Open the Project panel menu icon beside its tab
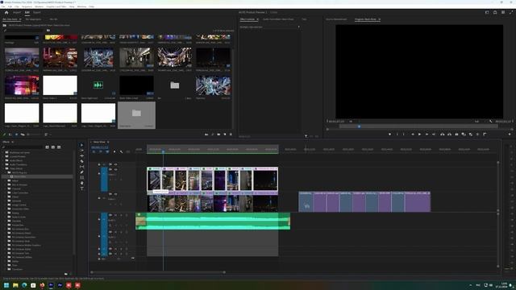Viewport: 516px width, 290px height. point(20,19)
